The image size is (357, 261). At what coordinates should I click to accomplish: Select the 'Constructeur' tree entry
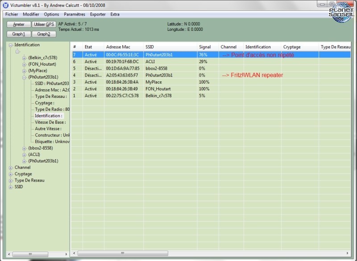52,135
